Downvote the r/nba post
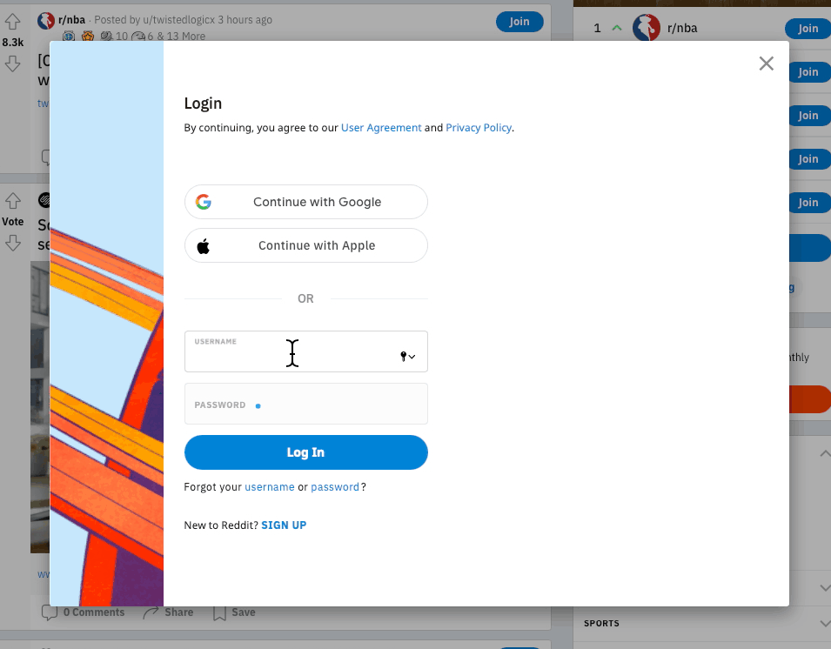Viewport: 831px width, 649px height. tap(12, 64)
